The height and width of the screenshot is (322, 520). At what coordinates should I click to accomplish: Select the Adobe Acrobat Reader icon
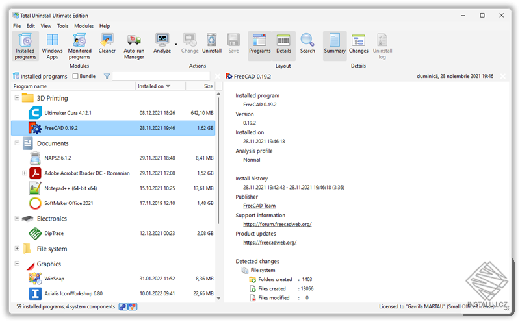tap(35, 173)
